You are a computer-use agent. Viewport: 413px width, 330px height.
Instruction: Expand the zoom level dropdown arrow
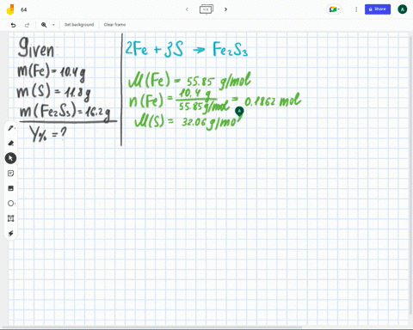(53, 25)
